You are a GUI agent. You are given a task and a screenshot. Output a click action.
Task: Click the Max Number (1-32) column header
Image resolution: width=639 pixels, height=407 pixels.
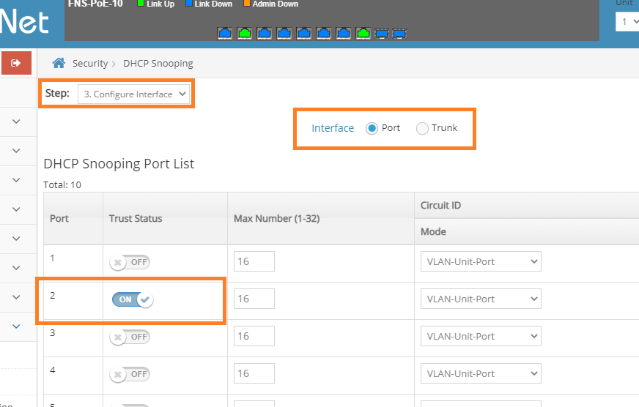pos(321,219)
